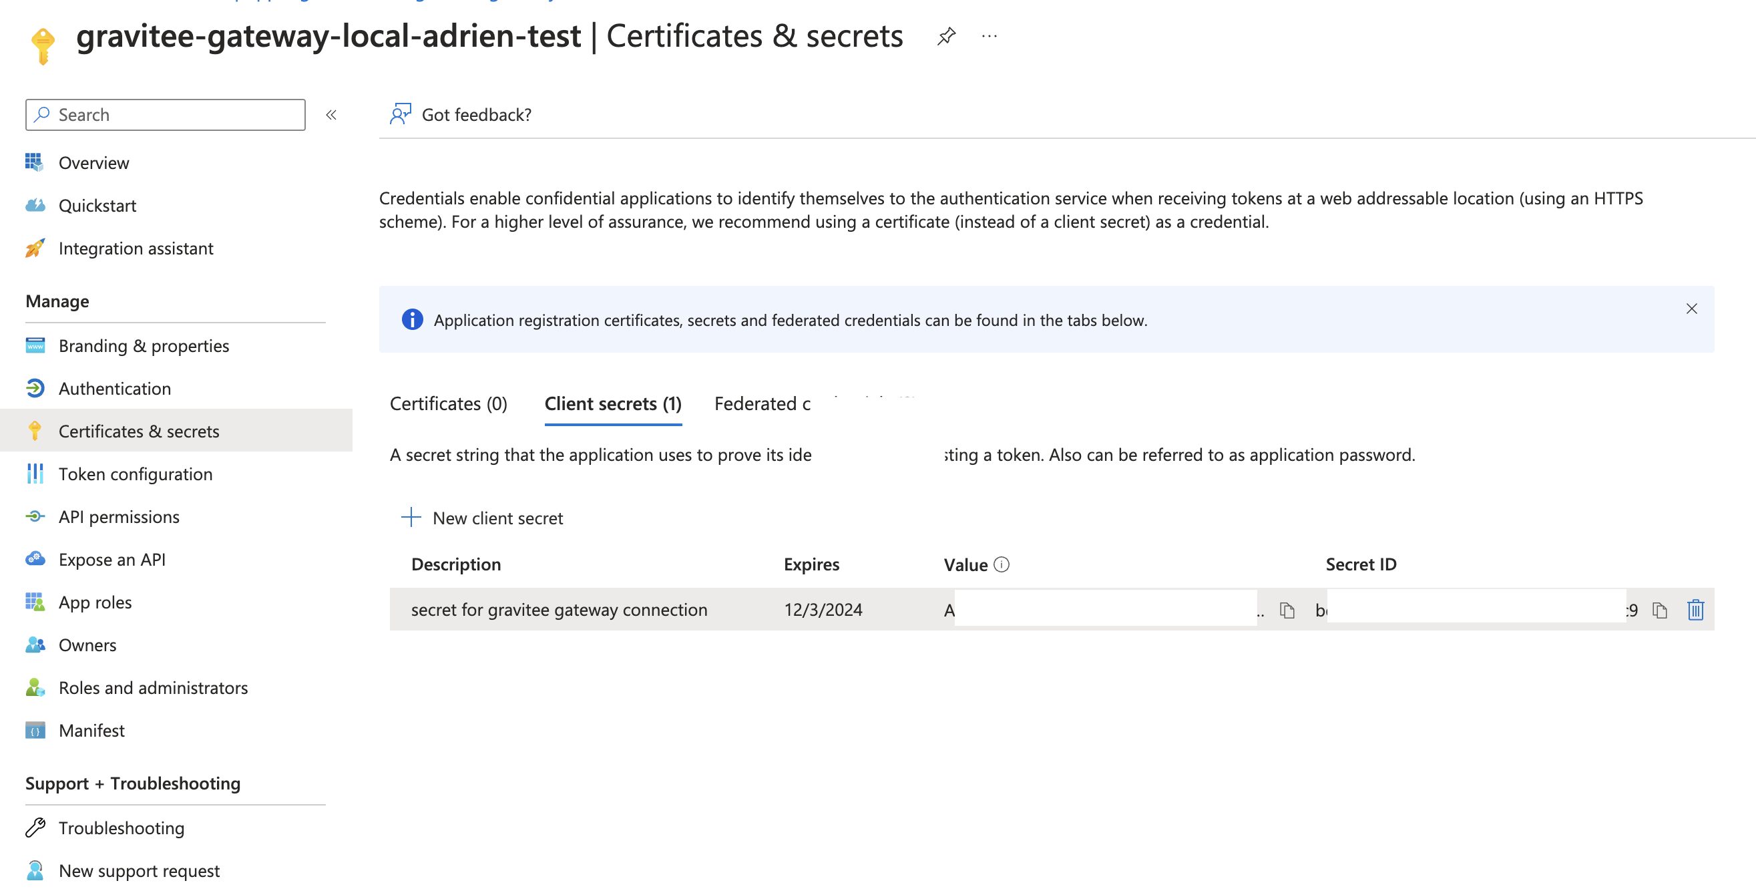1756x895 pixels.
Task: Open the Manifest editor
Action: pos(91,731)
